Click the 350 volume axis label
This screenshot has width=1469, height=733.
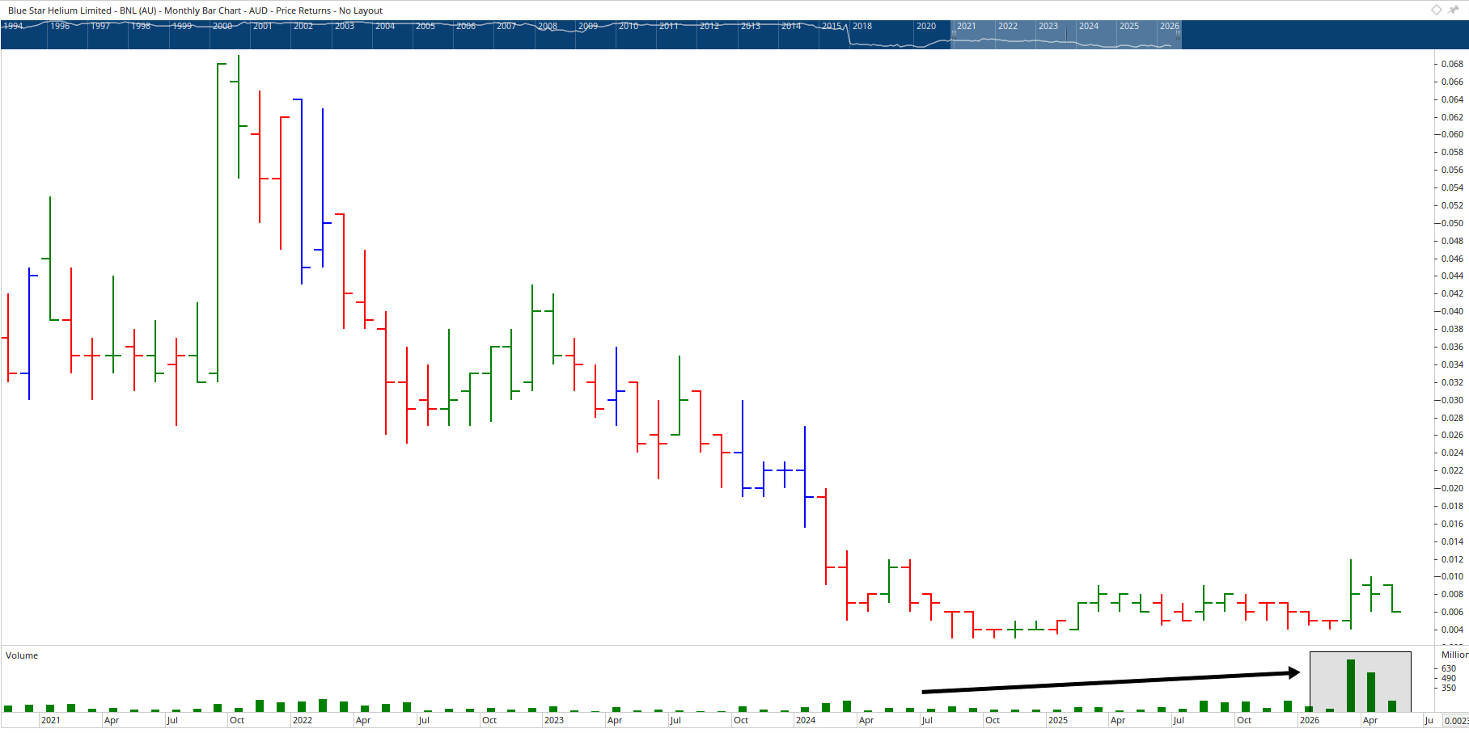(1449, 688)
